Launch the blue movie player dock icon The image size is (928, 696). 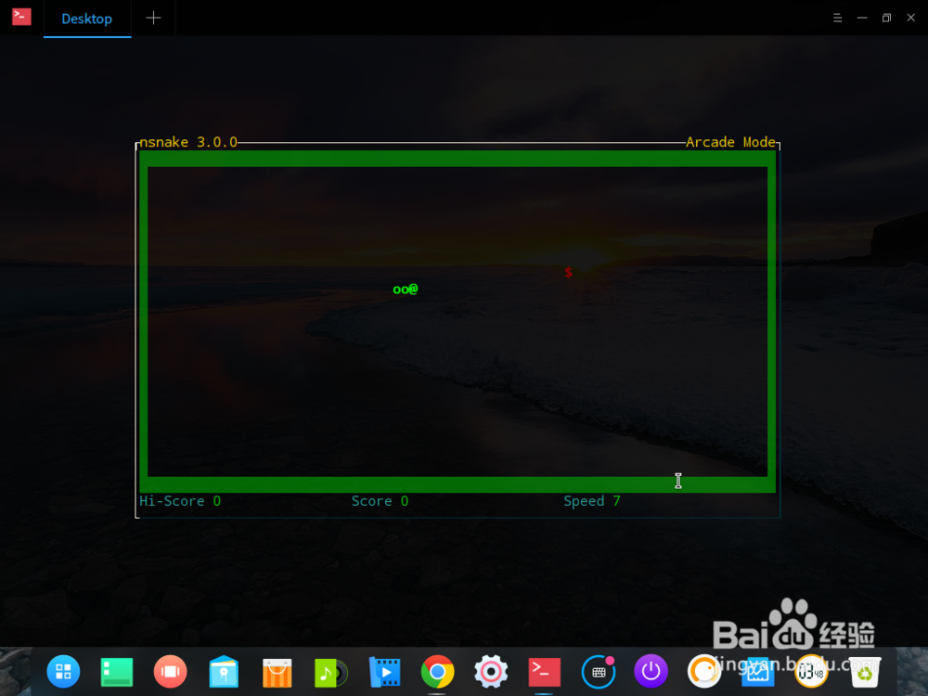384,672
